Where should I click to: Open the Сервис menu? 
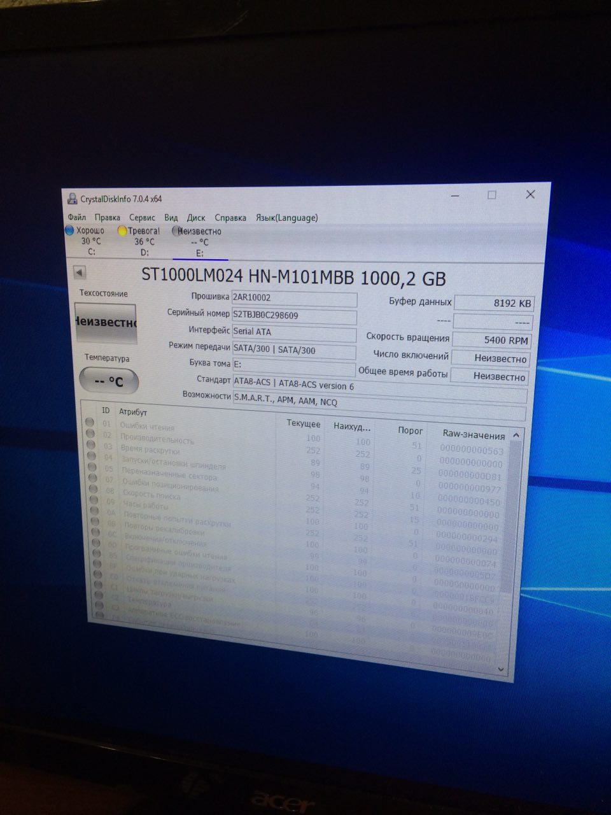(x=142, y=217)
